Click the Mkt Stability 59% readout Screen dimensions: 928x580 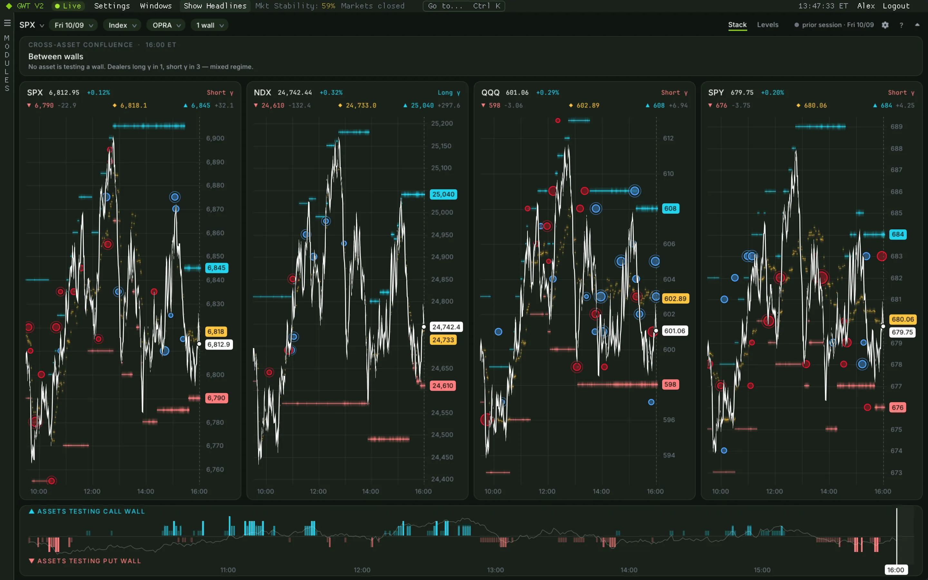295,6
